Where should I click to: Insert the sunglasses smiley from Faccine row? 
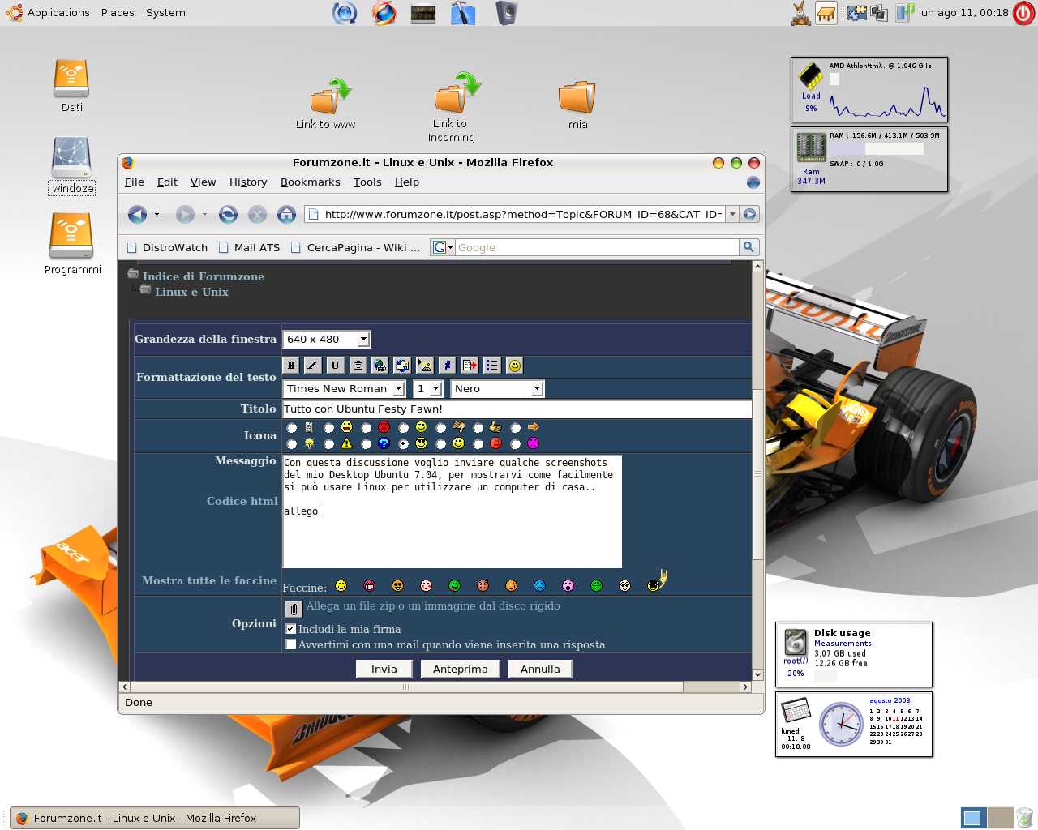(x=398, y=585)
